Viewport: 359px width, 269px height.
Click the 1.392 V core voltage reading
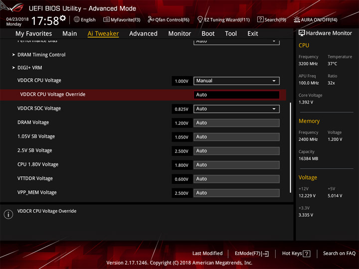(x=306, y=102)
